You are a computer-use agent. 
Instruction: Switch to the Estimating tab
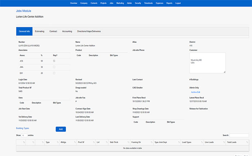click(40, 31)
